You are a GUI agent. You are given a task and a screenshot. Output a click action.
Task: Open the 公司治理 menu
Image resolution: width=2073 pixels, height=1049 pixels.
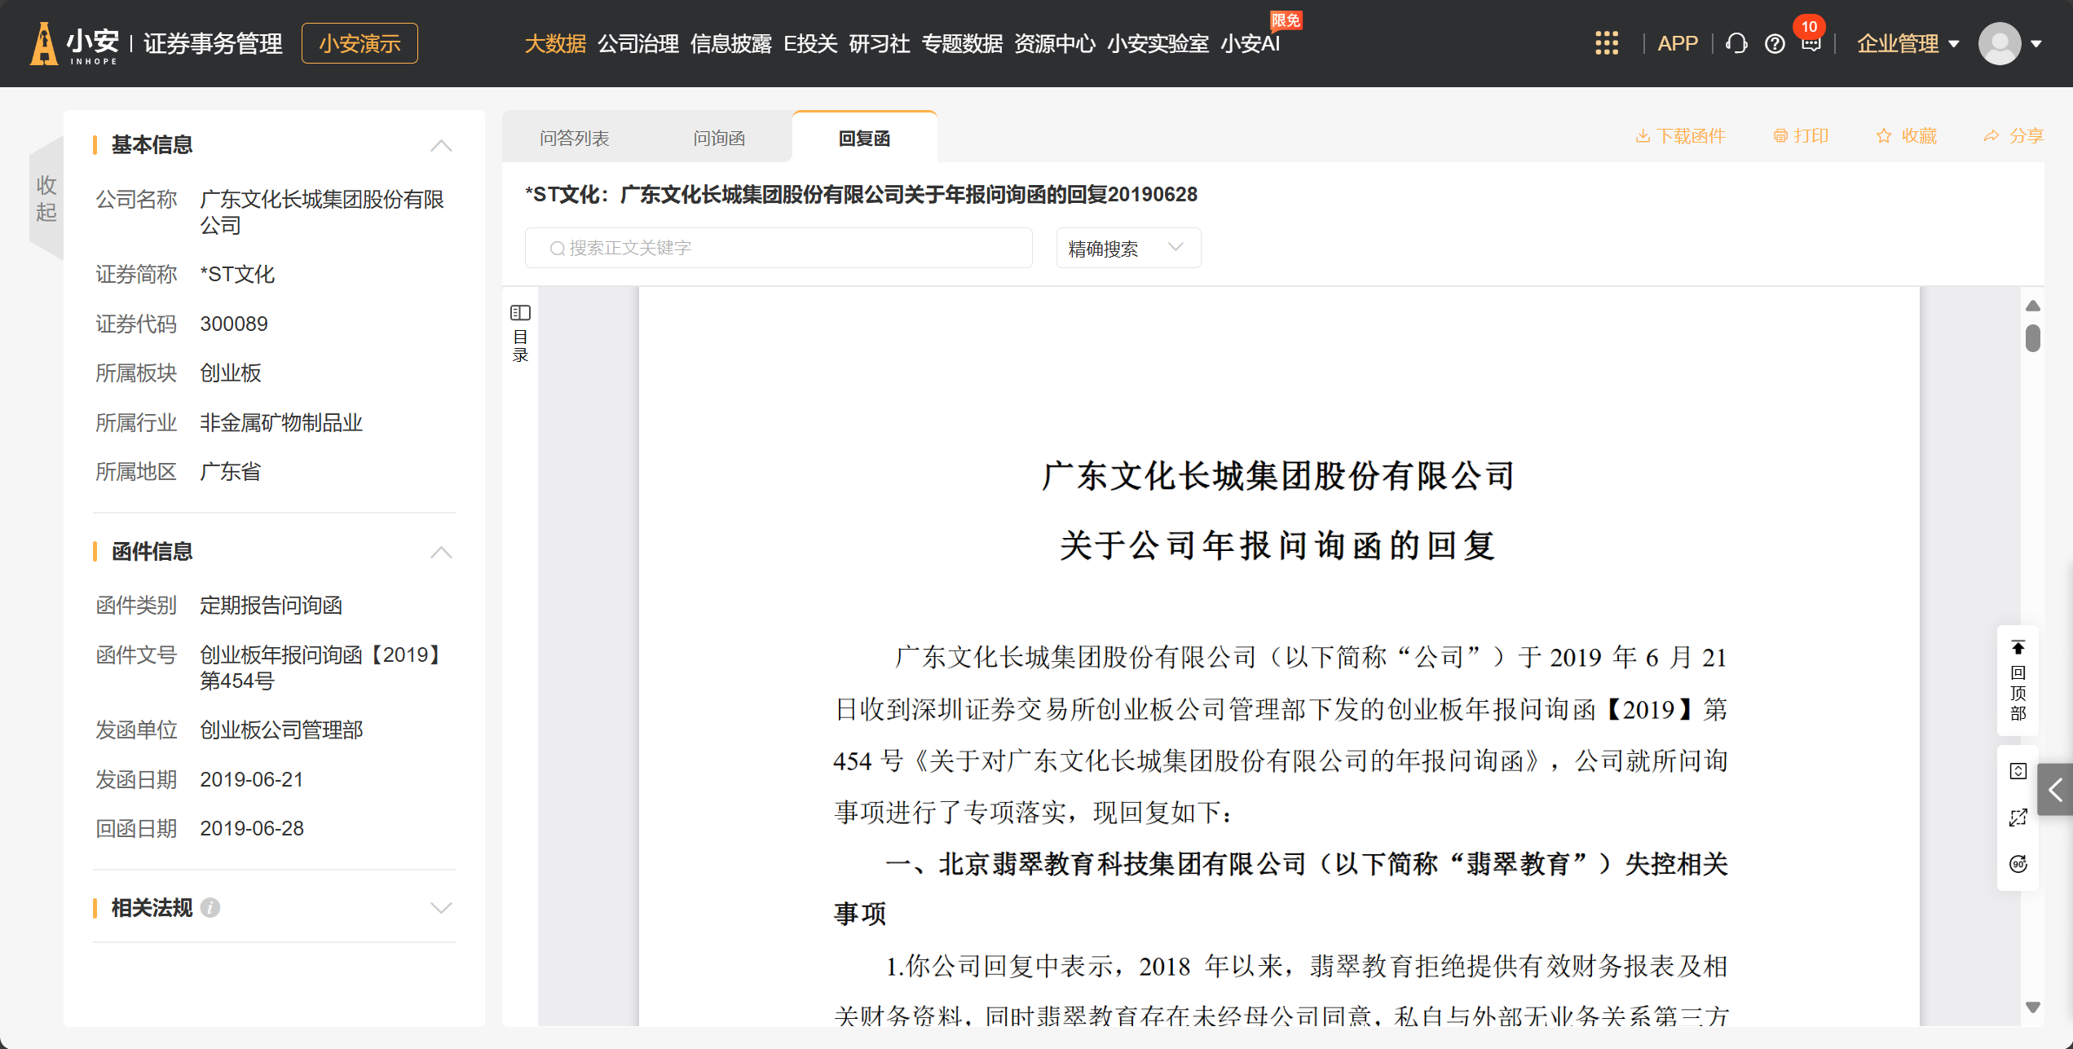(638, 44)
